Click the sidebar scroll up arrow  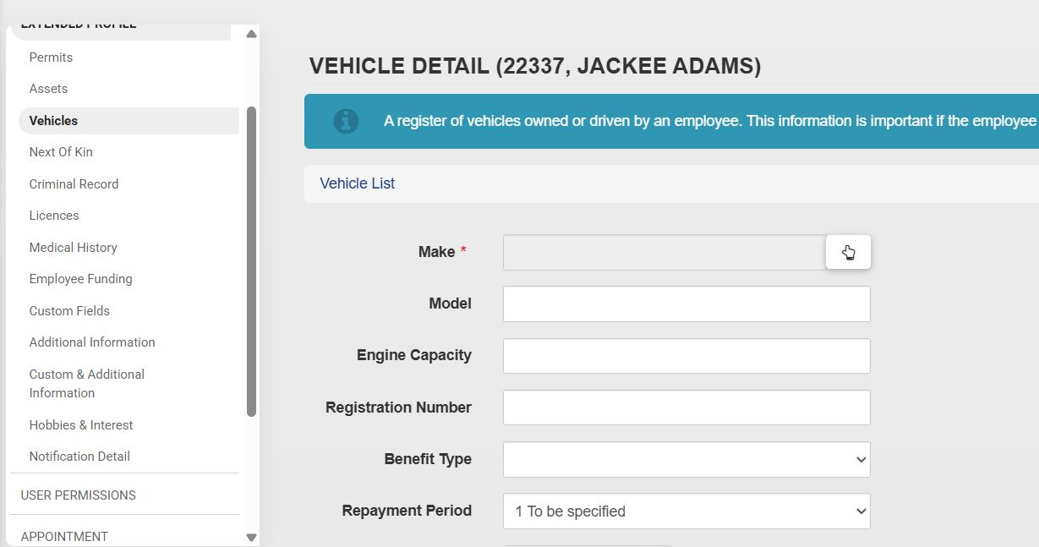(x=251, y=35)
